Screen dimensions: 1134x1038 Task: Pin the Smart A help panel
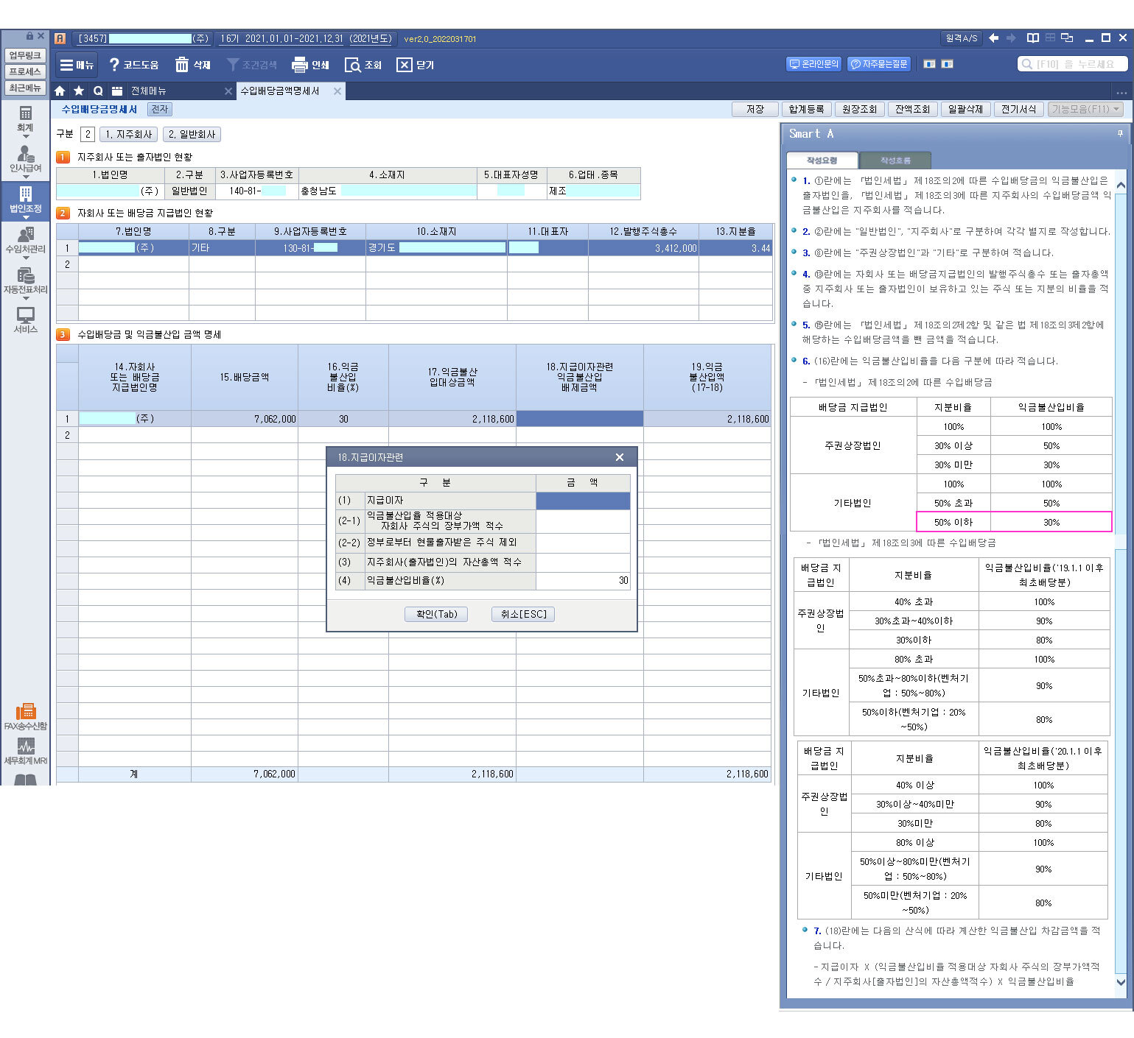1120,133
